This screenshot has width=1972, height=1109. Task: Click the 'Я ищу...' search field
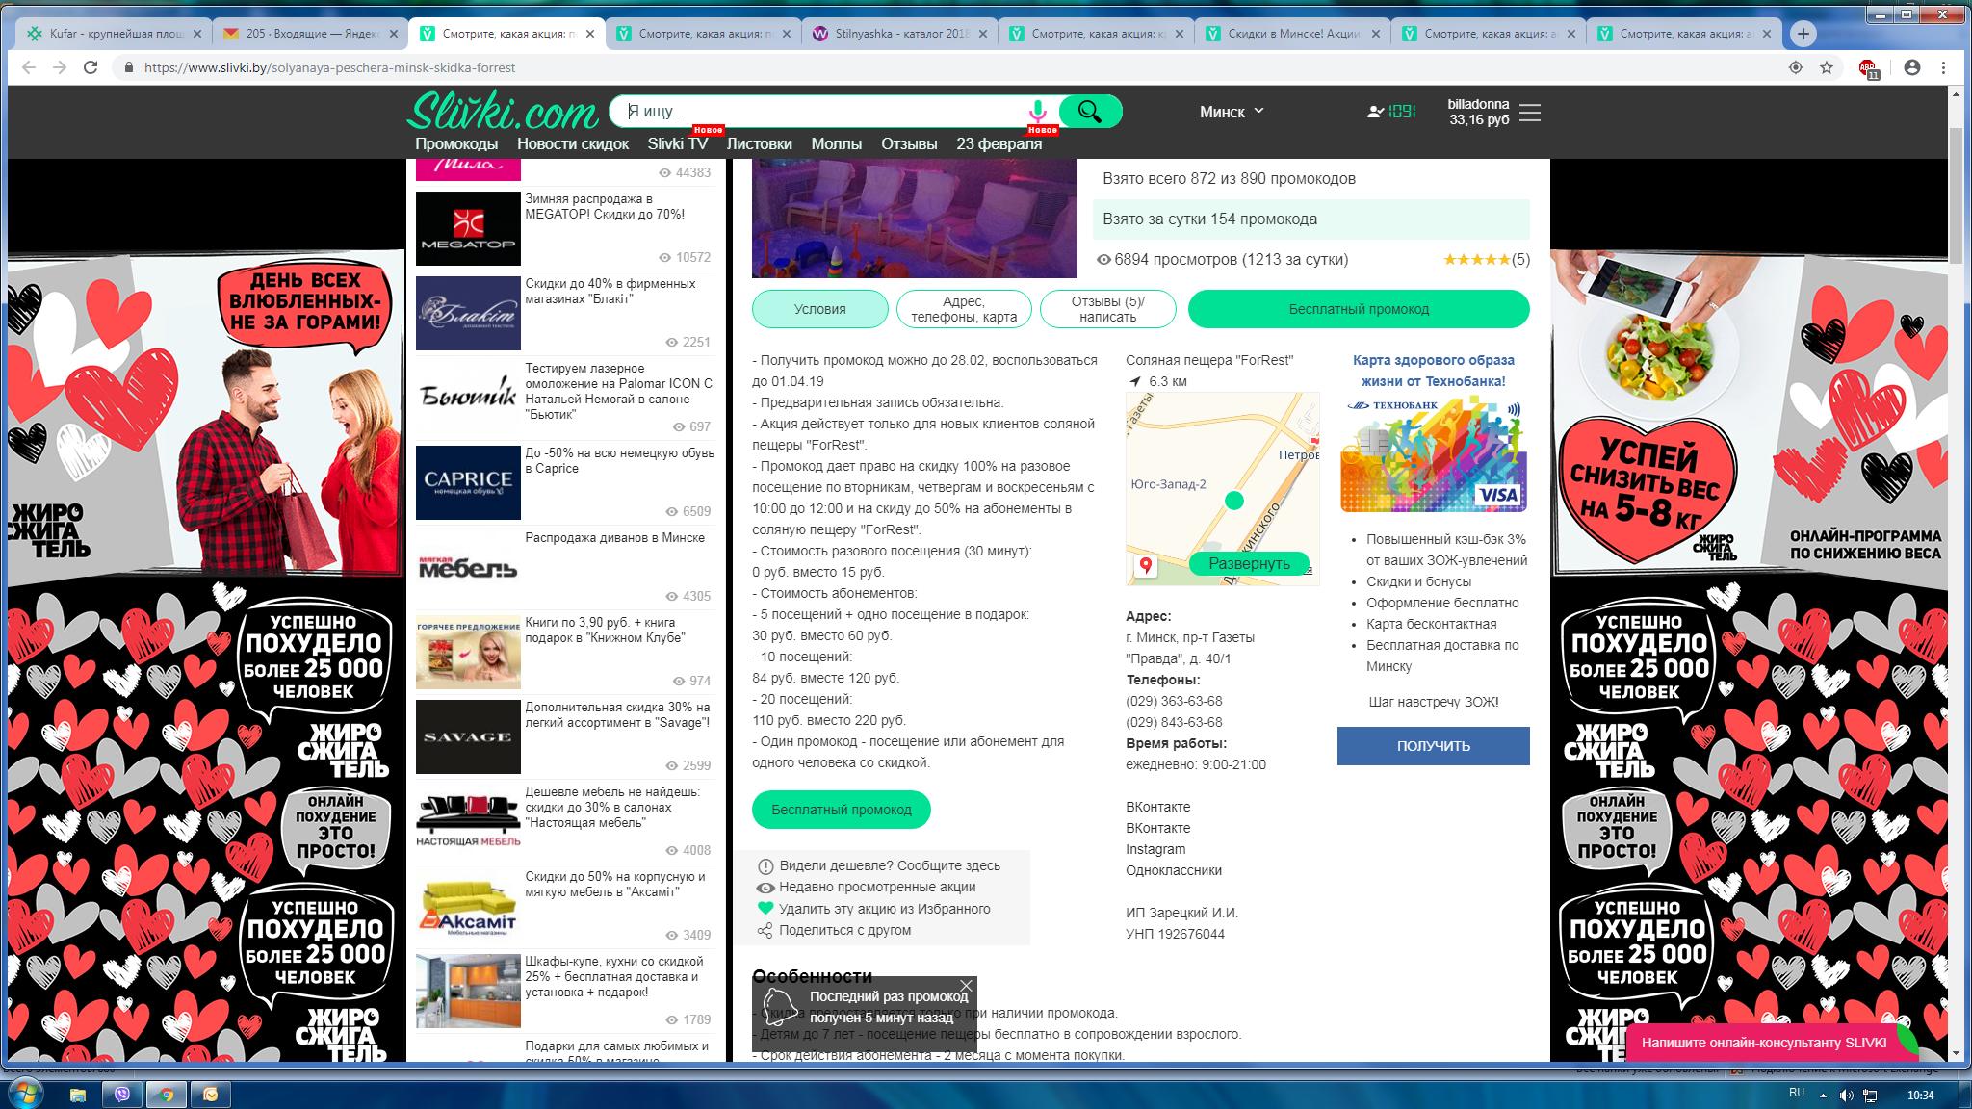818,112
